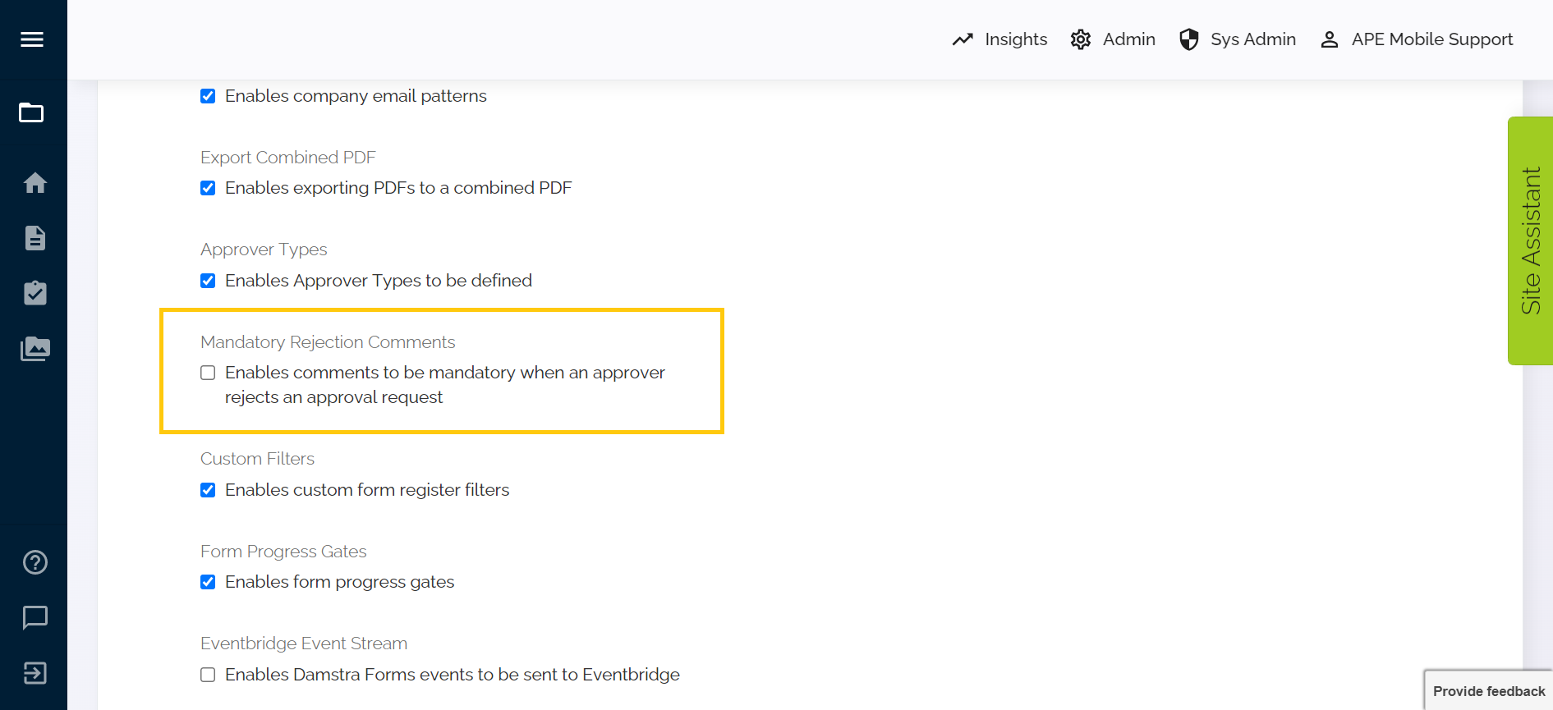Image resolution: width=1553 pixels, height=710 pixels.
Task: Enable mandatory rejection comments
Action: click(208, 372)
